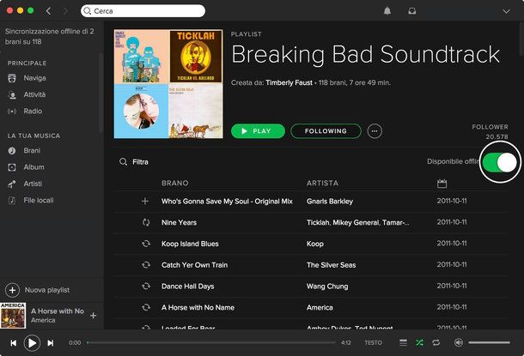Open the play queue icon
The height and width of the screenshot is (356, 524).
tap(404, 342)
